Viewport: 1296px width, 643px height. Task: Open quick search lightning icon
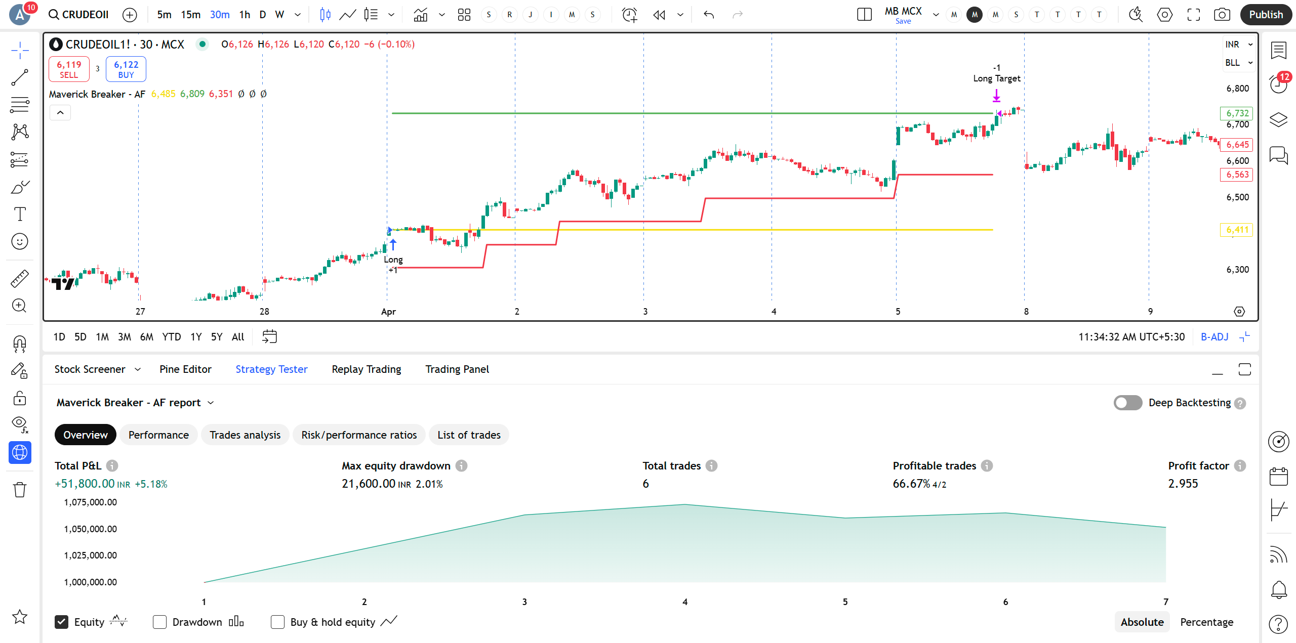click(x=1136, y=15)
